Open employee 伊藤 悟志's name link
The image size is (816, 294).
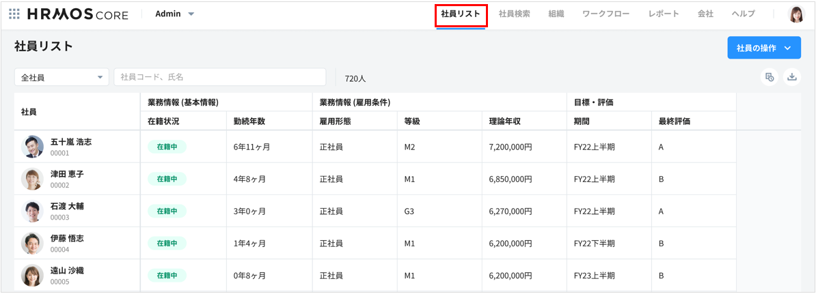click(67, 239)
